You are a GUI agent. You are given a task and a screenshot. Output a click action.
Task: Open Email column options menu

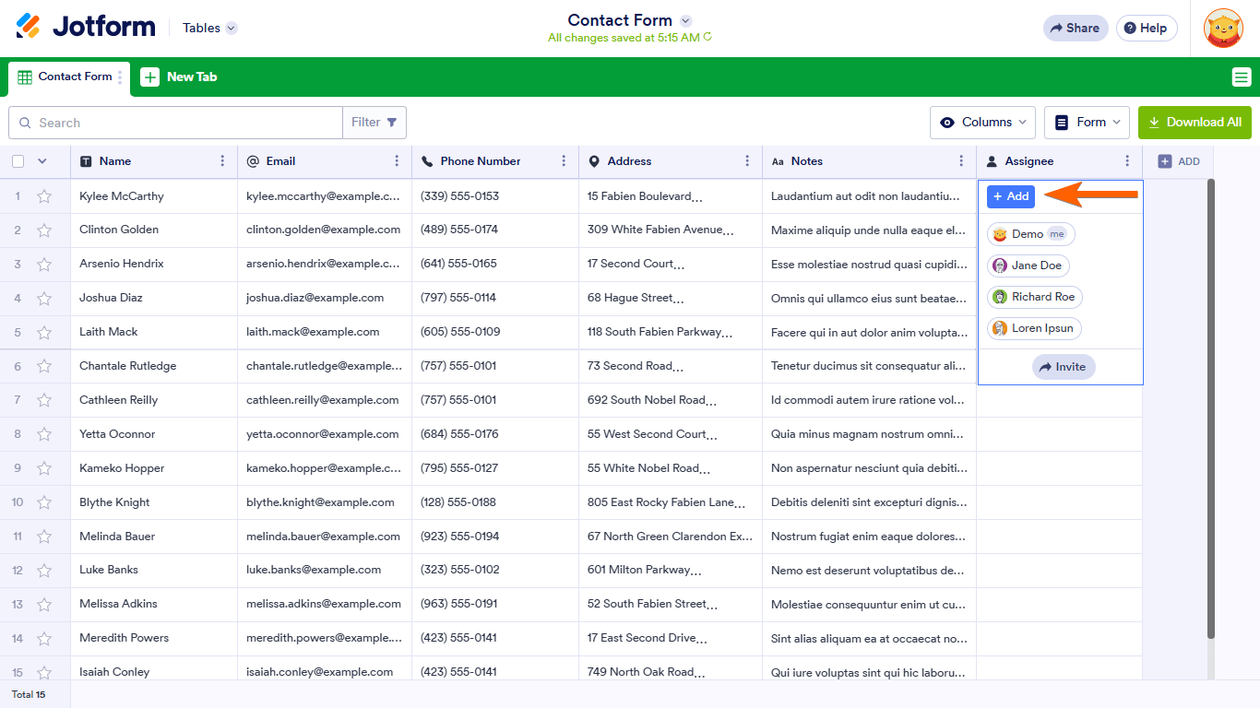397,161
